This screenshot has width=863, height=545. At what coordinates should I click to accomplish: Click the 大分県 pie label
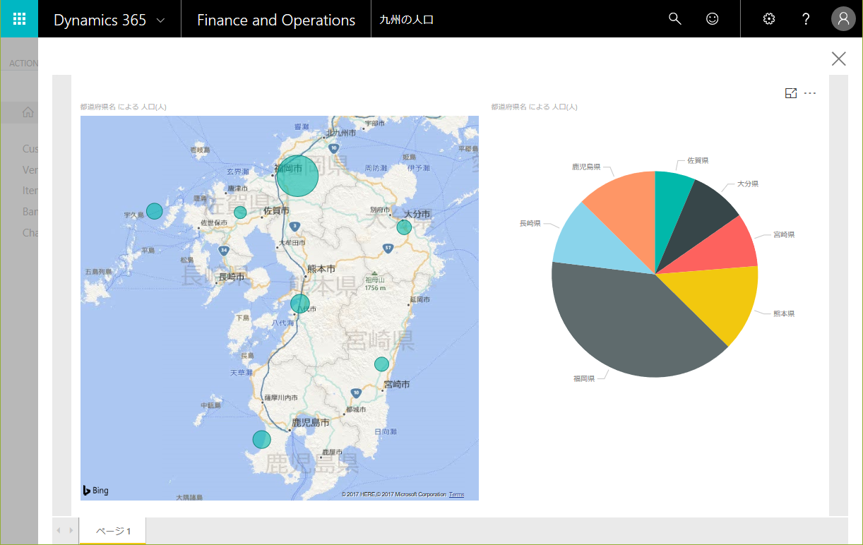748,184
